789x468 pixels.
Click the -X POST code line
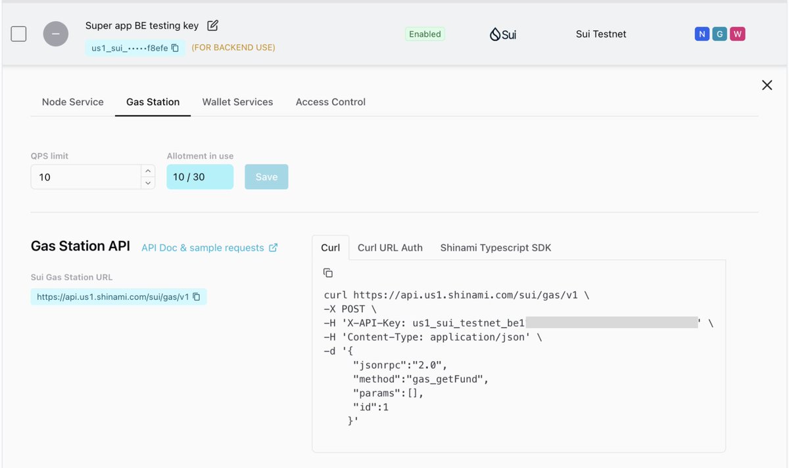tap(352, 309)
